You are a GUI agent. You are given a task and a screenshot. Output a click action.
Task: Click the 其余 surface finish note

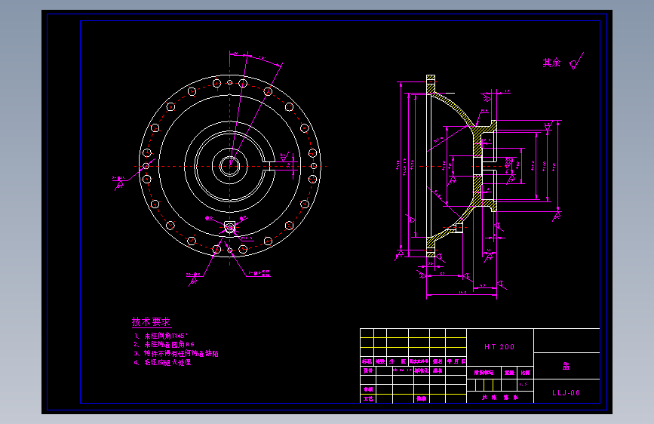click(551, 63)
